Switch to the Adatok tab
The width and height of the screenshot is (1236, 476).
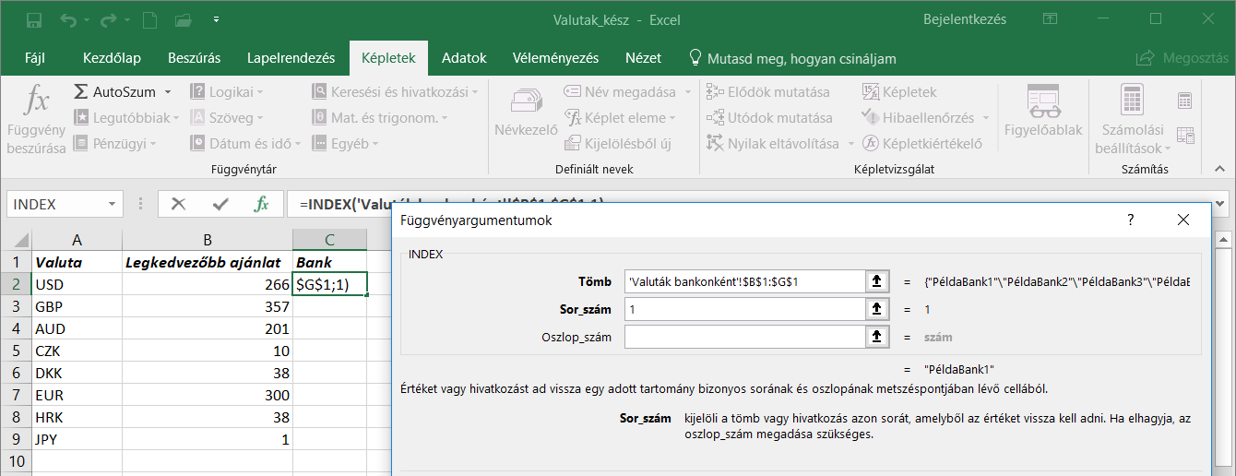point(464,58)
